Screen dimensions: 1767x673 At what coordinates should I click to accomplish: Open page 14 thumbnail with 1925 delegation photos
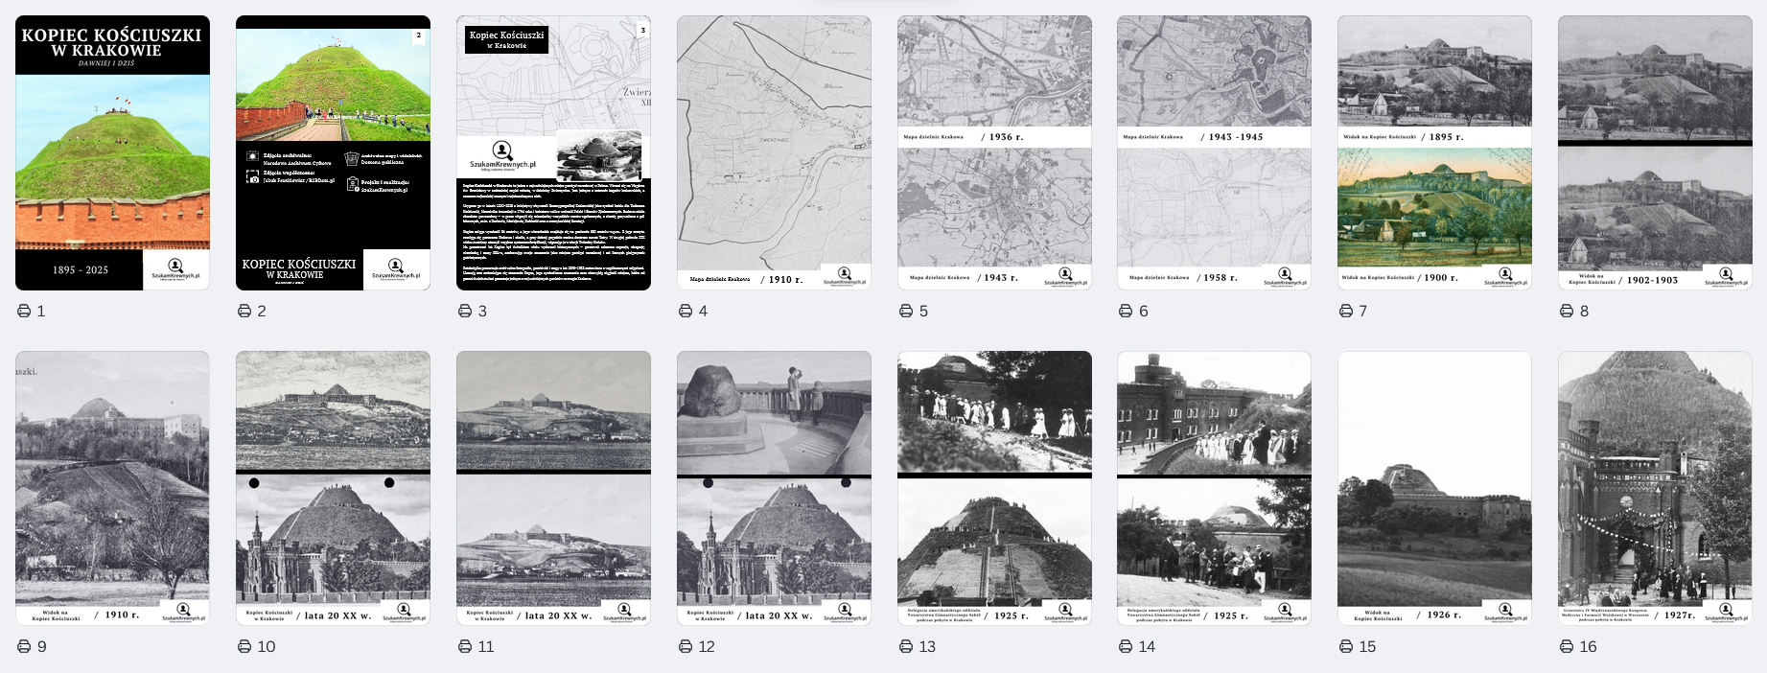click(1214, 488)
